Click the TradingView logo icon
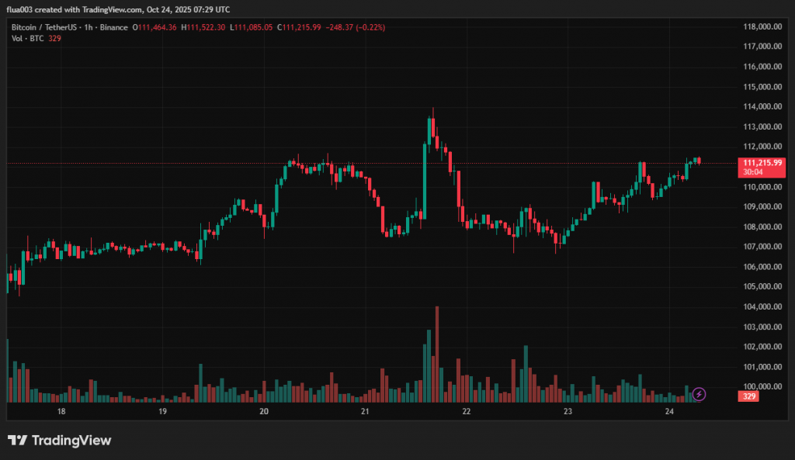Image resolution: width=795 pixels, height=460 pixels. (17, 441)
